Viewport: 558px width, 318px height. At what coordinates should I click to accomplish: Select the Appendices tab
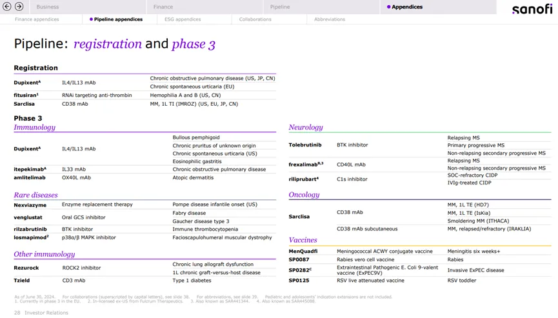point(406,7)
